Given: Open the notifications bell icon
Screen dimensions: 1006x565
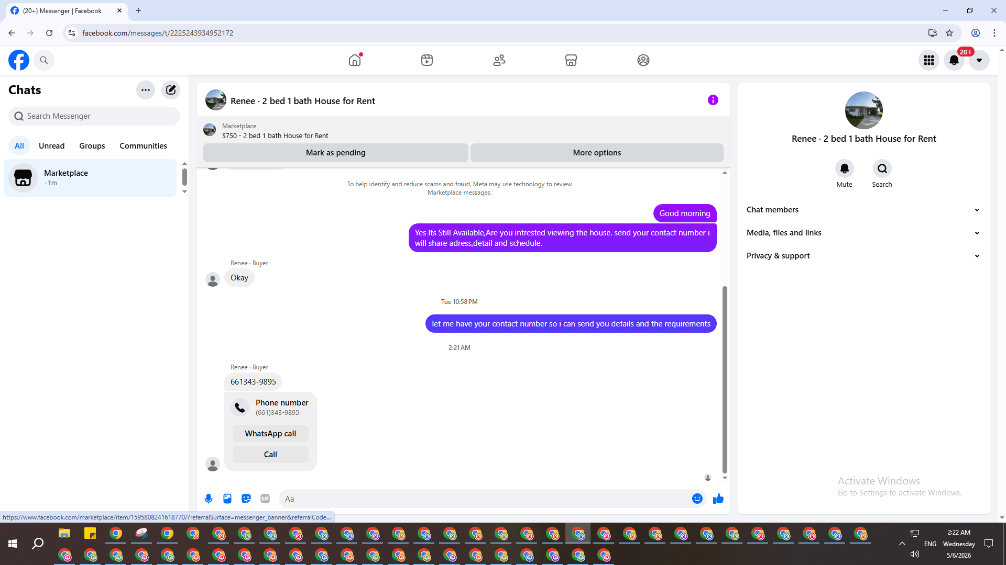Looking at the screenshot, I should coord(954,60).
